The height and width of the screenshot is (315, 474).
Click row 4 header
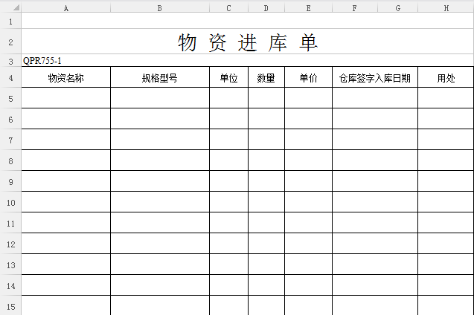tap(10, 77)
